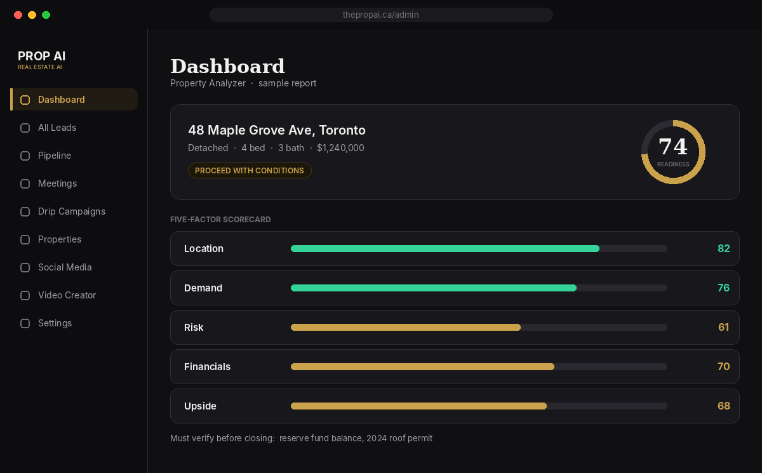This screenshot has height=473, width=762.
Task: Click the Financials score value 70
Action: point(723,366)
